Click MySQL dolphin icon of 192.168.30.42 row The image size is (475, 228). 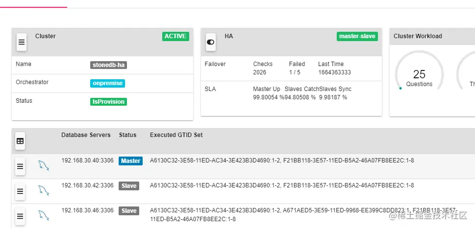pos(44,190)
